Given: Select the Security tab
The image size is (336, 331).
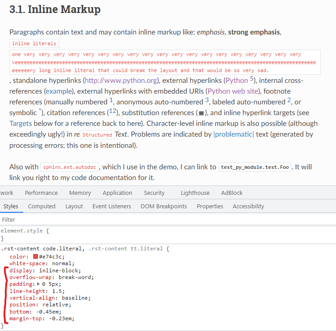Looking at the screenshot, I should pyautogui.click(x=154, y=193).
